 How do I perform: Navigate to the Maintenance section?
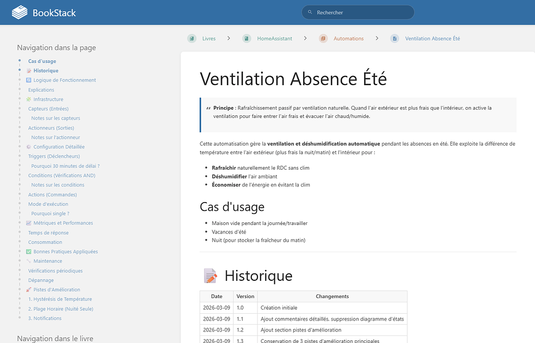click(x=48, y=261)
